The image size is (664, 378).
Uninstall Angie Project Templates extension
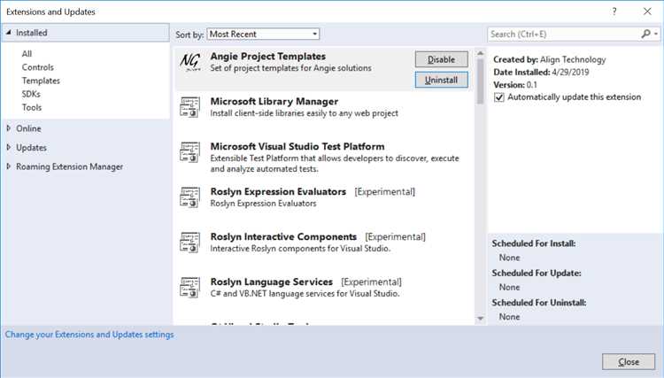441,80
